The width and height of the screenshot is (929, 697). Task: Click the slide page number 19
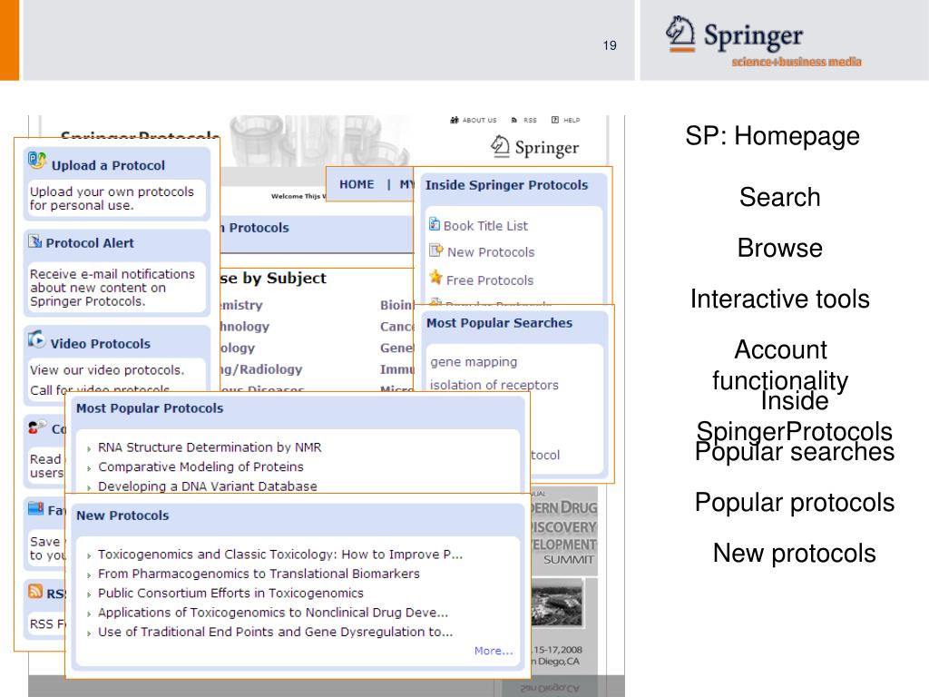[610, 45]
